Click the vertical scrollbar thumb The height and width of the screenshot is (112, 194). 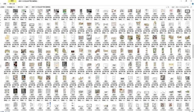(193, 51)
